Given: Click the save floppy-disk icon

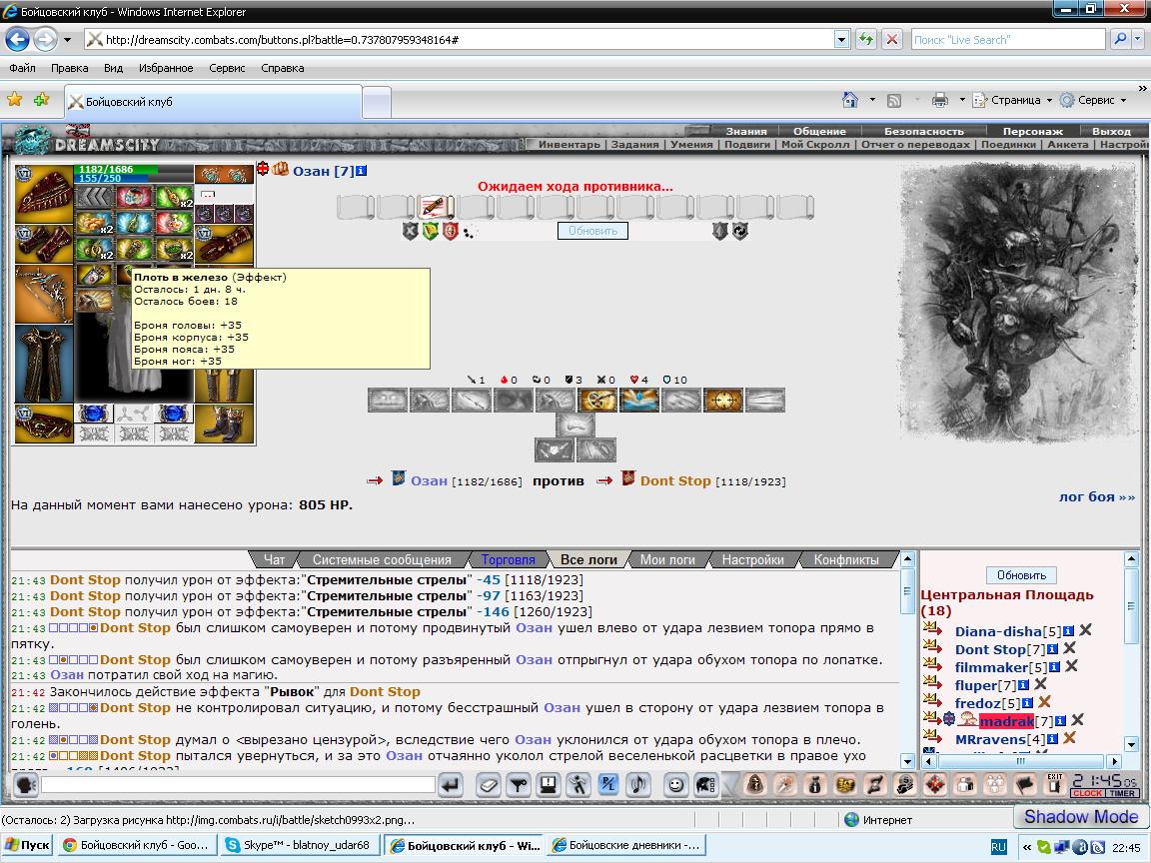Looking at the screenshot, I should tap(548, 785).
